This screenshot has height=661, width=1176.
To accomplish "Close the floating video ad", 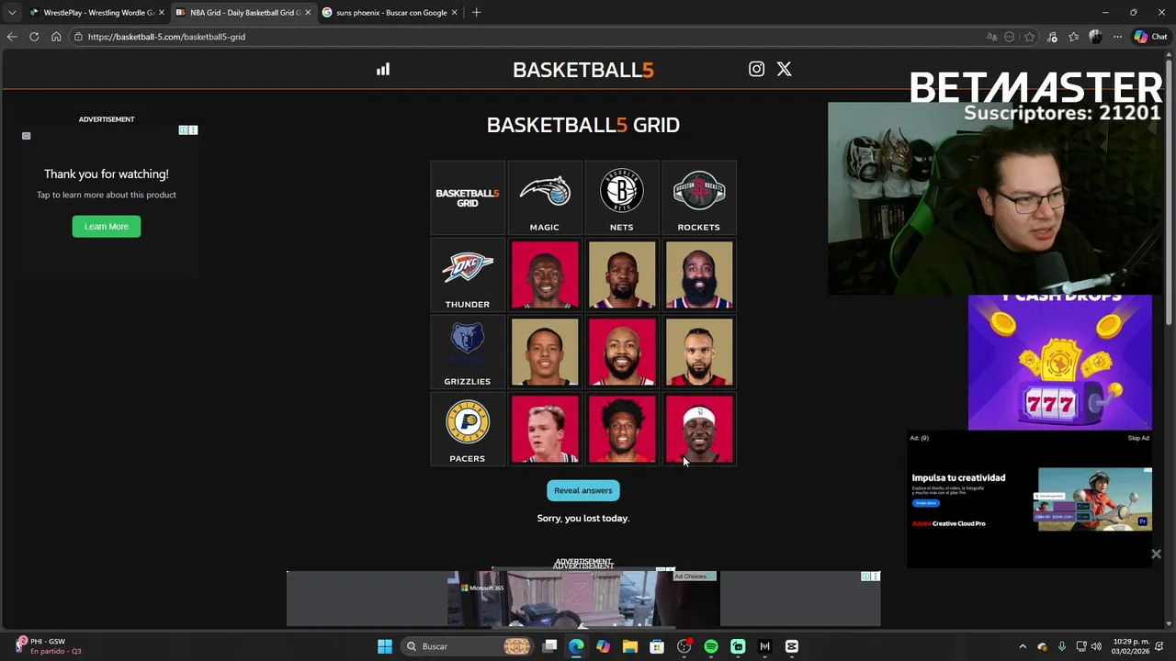I will 1156,554.
